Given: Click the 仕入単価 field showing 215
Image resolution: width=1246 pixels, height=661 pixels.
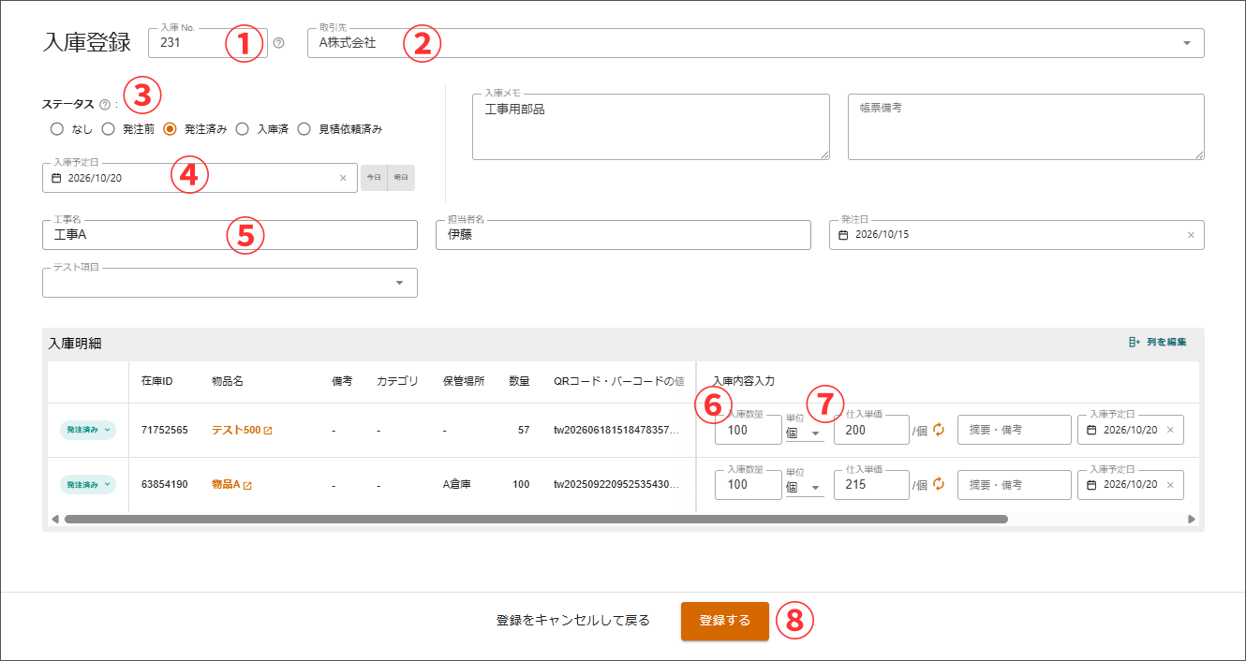Looking at the screenshot, I should pyautogui.click(x=871, y=484).
